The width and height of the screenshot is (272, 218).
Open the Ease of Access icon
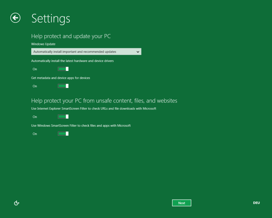coord(17,203)
